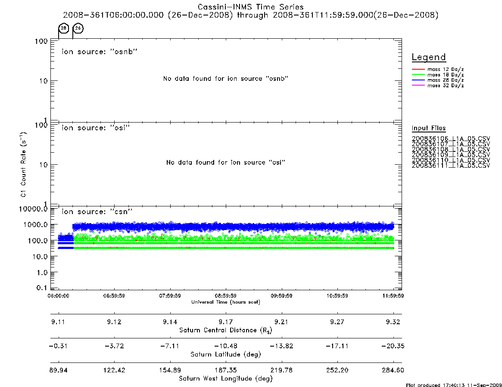This screenshot has width=502, height=387.
Task: Select the file name 200836107_L1A_05.CSV
Action: pos(451,144)
